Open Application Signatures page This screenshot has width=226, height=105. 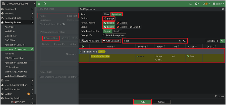(16, 63)
